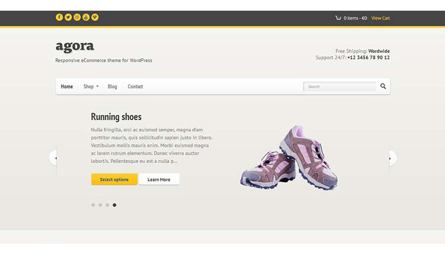Open the Instagram social icon
The height and width of the screenshot is (255, 445).
pyautogui.click(x=77, y=17)
